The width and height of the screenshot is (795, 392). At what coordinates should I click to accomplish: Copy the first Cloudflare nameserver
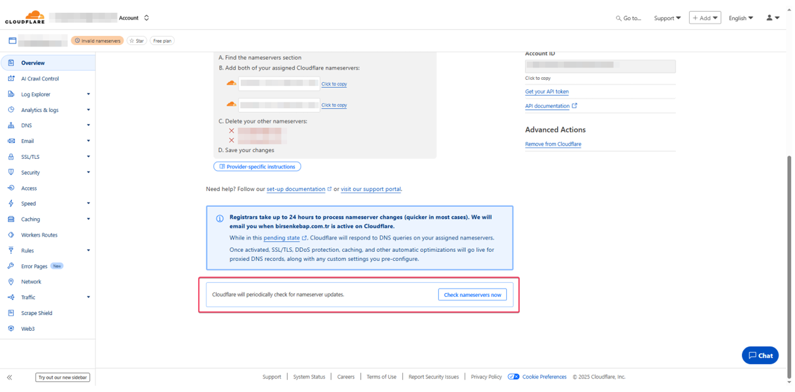click(x=334, y=84)
